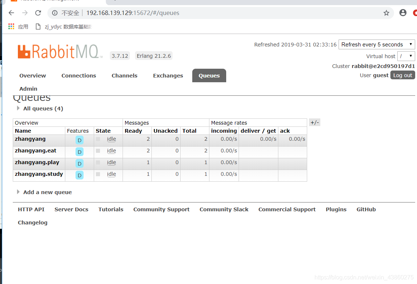The image size is (417, 284).
Task: Bookmark this page with the star icon
Action: click(386, 13)
